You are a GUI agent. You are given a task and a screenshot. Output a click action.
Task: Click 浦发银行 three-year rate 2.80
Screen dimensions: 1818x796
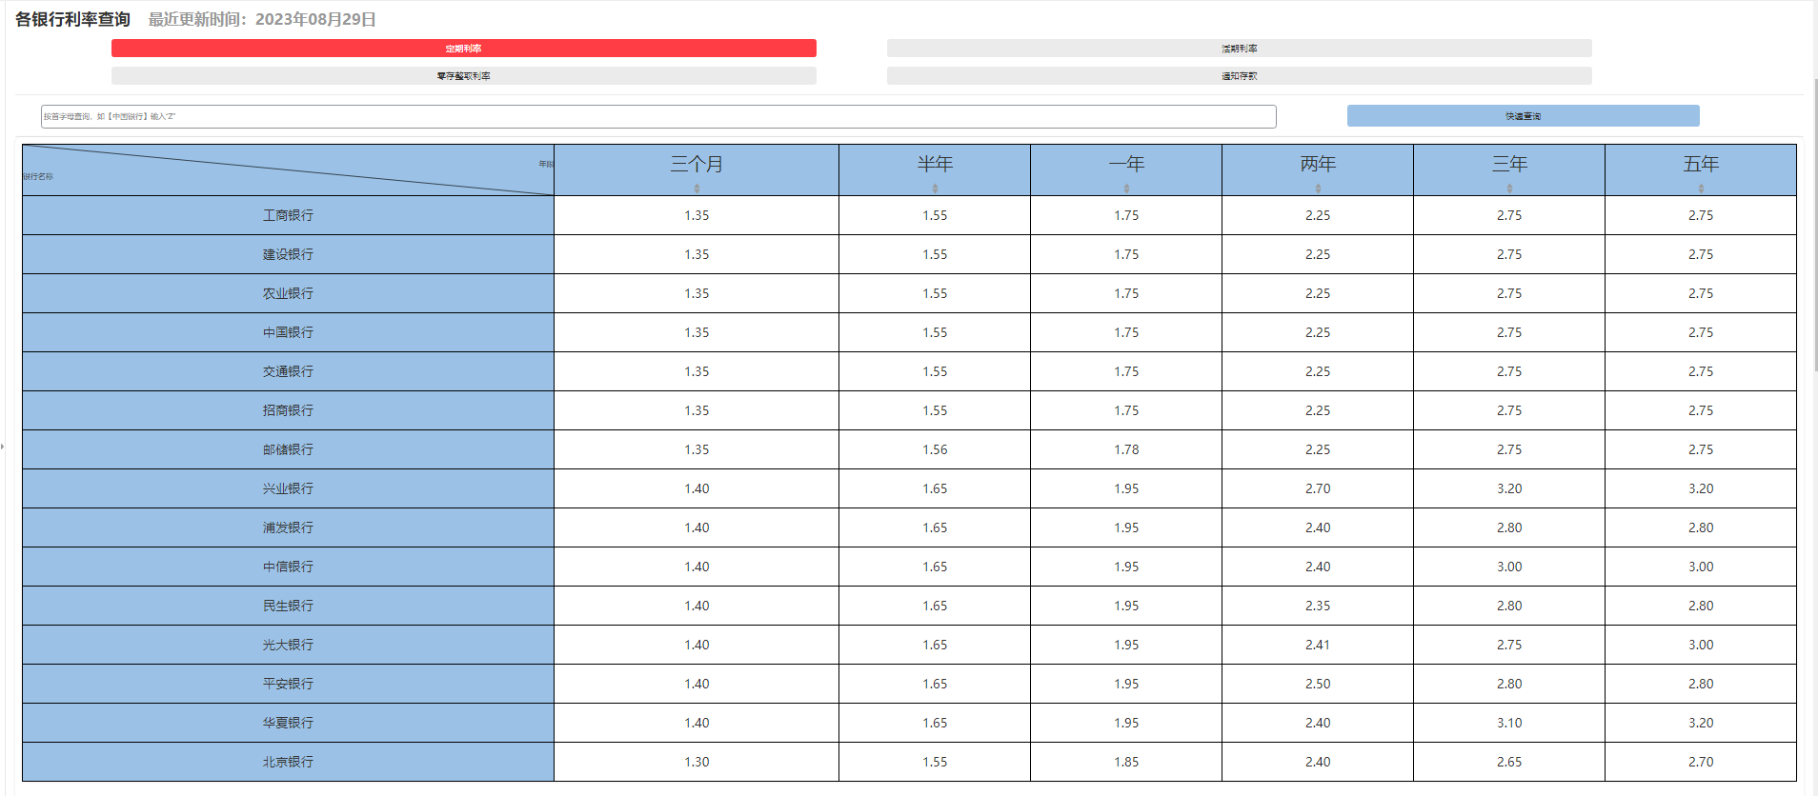[1509, 527]
